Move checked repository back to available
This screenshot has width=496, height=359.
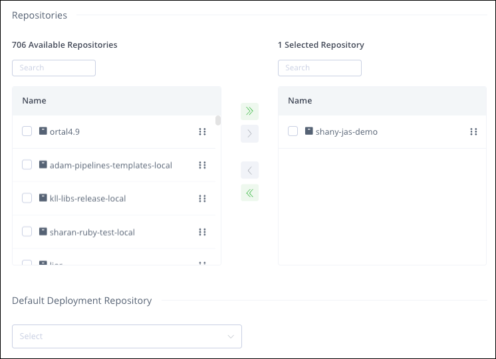(249, 171)
